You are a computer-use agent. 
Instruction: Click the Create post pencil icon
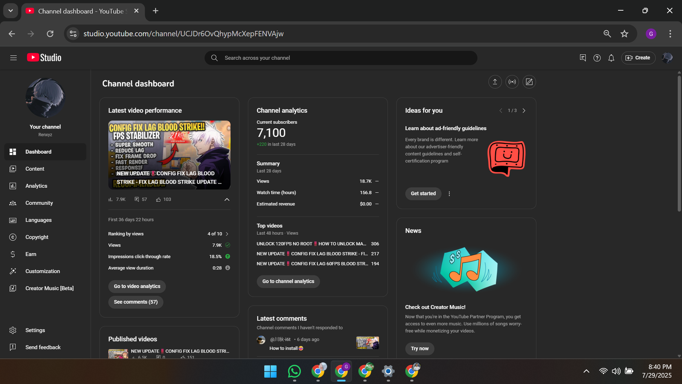click(529, 82)
